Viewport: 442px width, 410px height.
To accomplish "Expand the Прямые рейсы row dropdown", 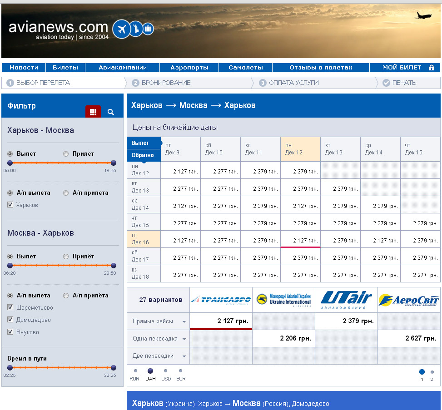I will click(184, 321).
